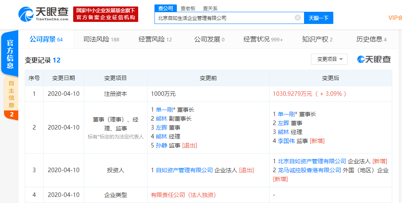Screen dimensions: 402x203
Task: Click into the company name search field
Action: (x=224, y=18)
